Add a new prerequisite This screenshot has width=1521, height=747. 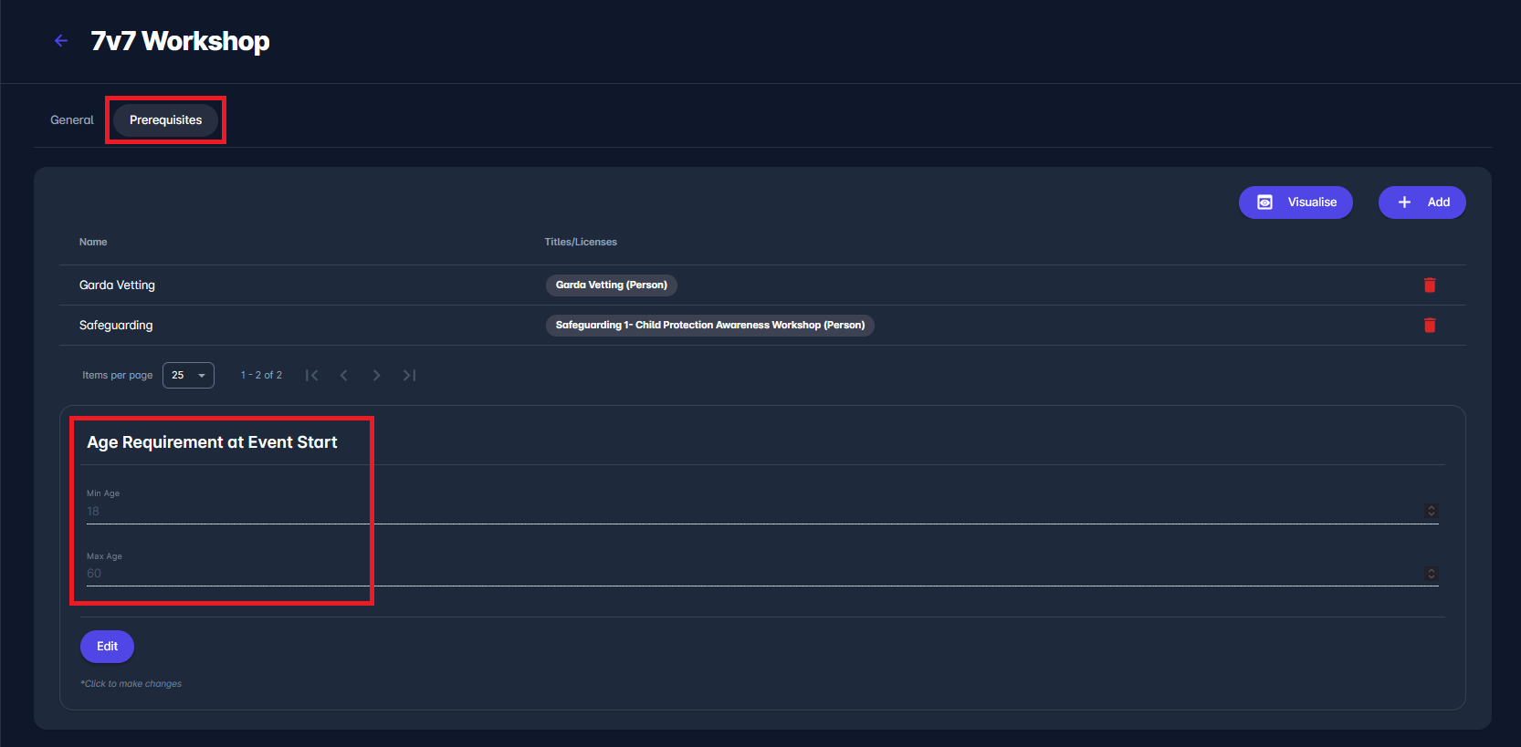click(x=1421, y=202)
